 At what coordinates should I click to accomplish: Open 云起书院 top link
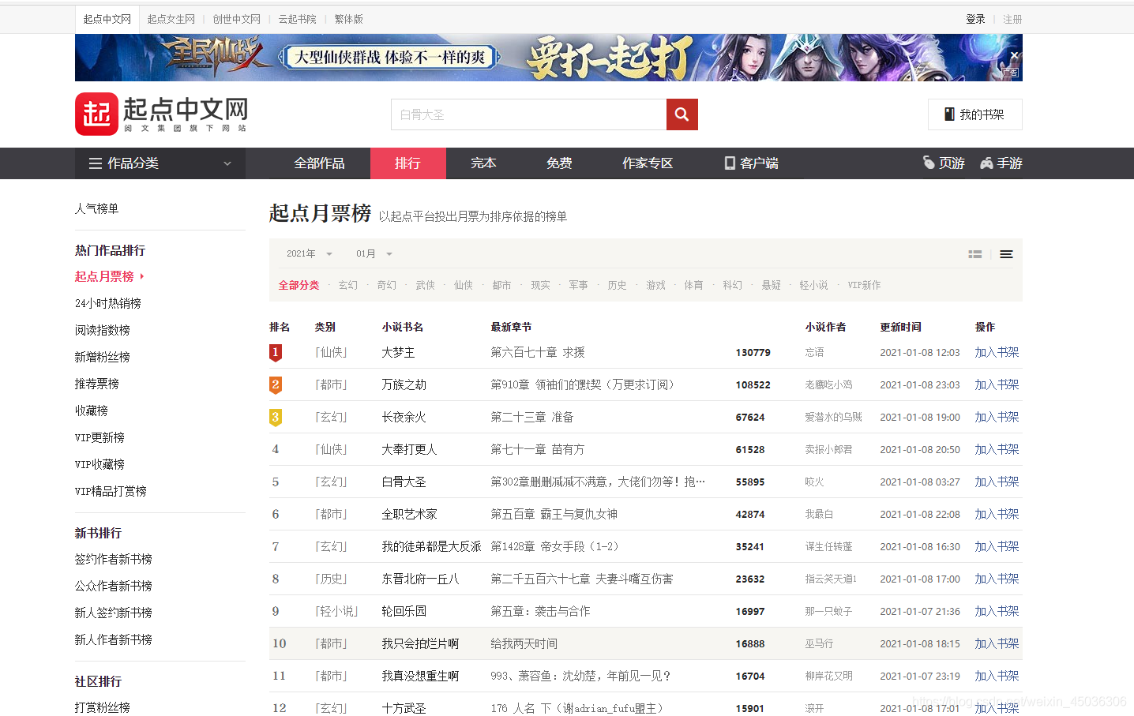click(x=297, y=19)
